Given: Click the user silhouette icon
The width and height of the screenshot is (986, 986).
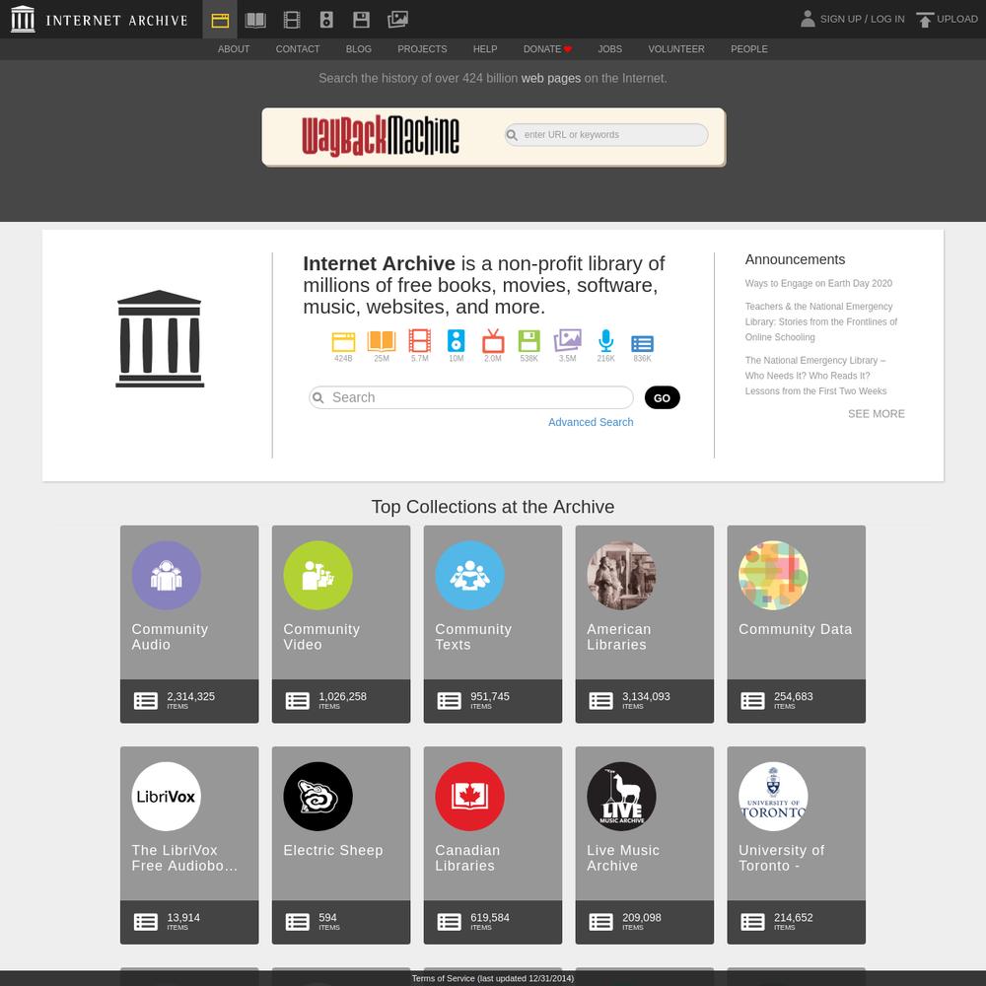Looking at the screenshot, I should (808, 19).
